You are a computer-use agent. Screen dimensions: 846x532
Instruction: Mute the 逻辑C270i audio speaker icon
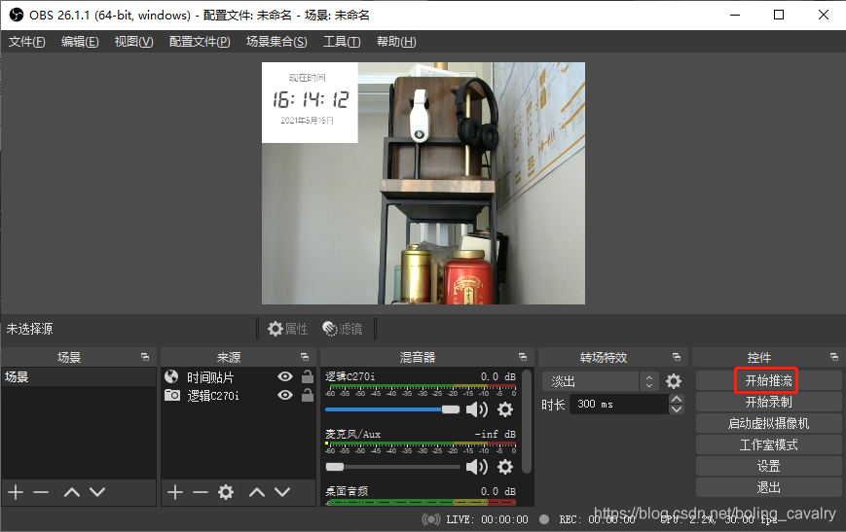point(476,409)
